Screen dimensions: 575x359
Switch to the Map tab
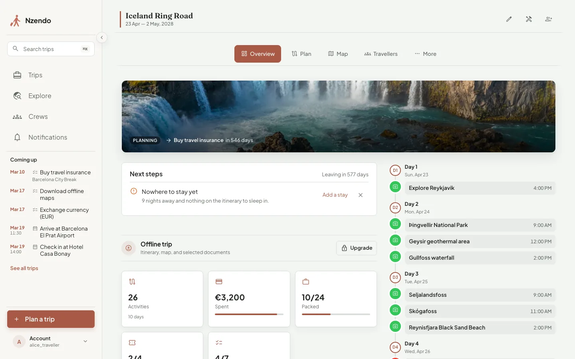(x=338, y=54)
